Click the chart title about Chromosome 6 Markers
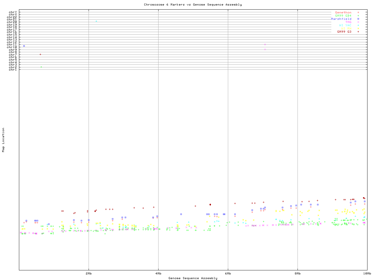373x280 pixels. point(193,5)
